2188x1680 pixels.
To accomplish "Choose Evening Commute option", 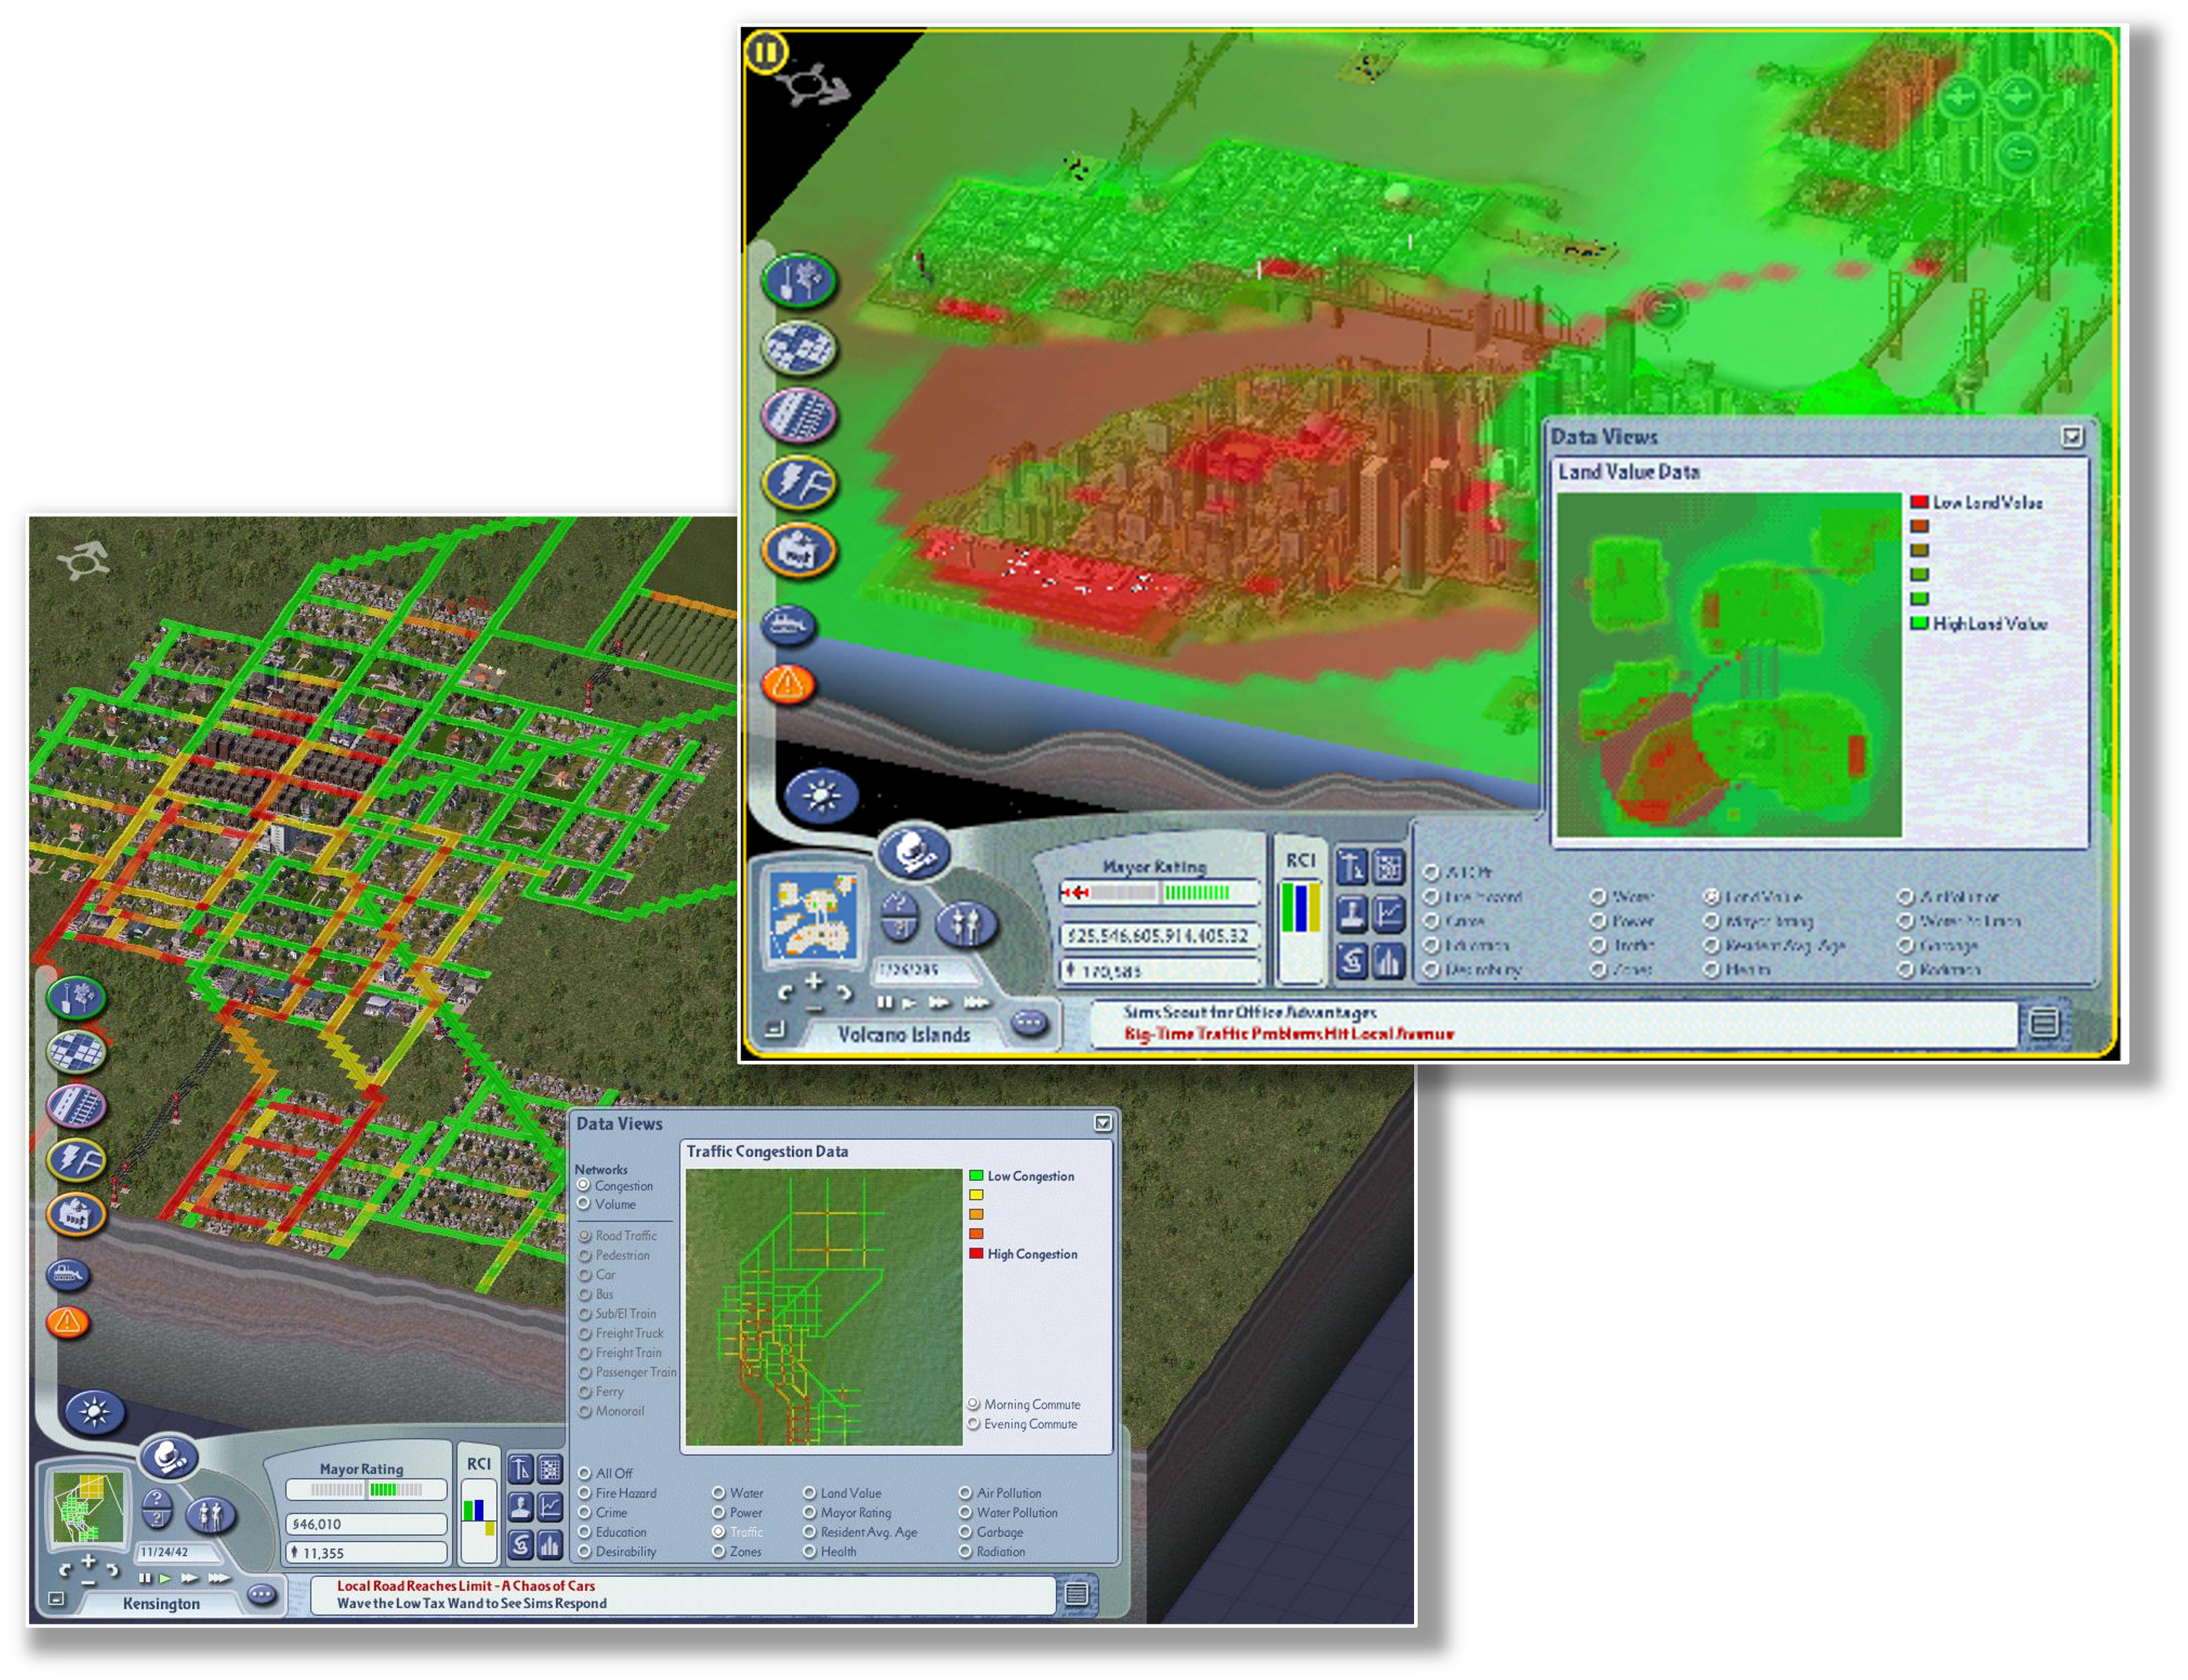I will 1023,1424.
